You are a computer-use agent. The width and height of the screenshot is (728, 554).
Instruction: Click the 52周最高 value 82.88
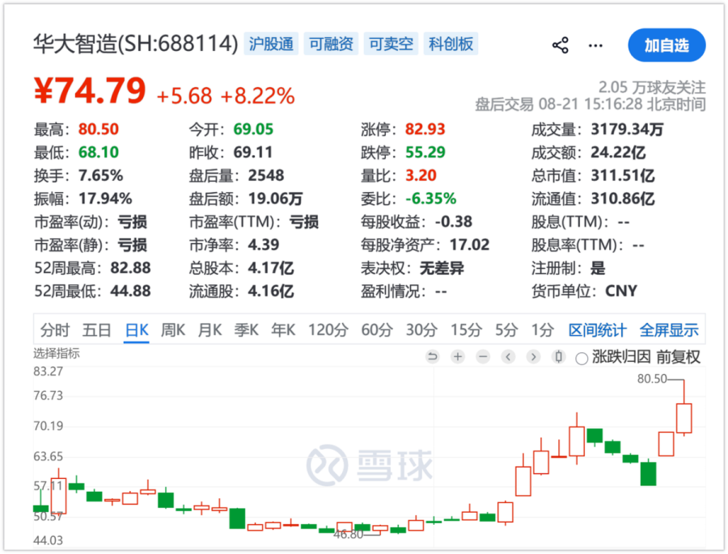pos(130,267)
